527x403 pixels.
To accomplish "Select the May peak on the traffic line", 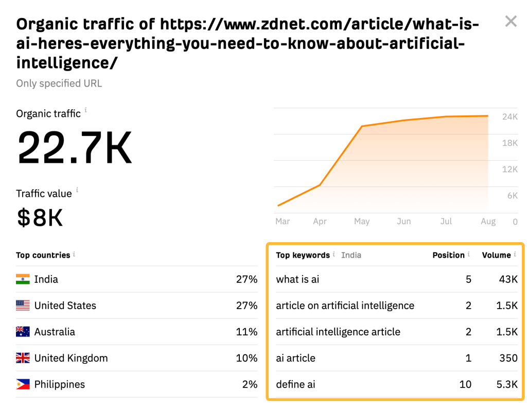I will 362,125.
